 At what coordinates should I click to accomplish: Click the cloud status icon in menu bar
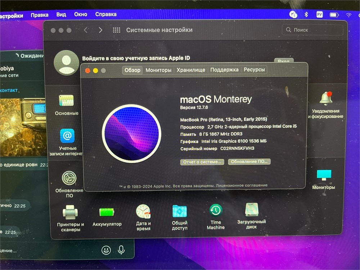[293, 15]
